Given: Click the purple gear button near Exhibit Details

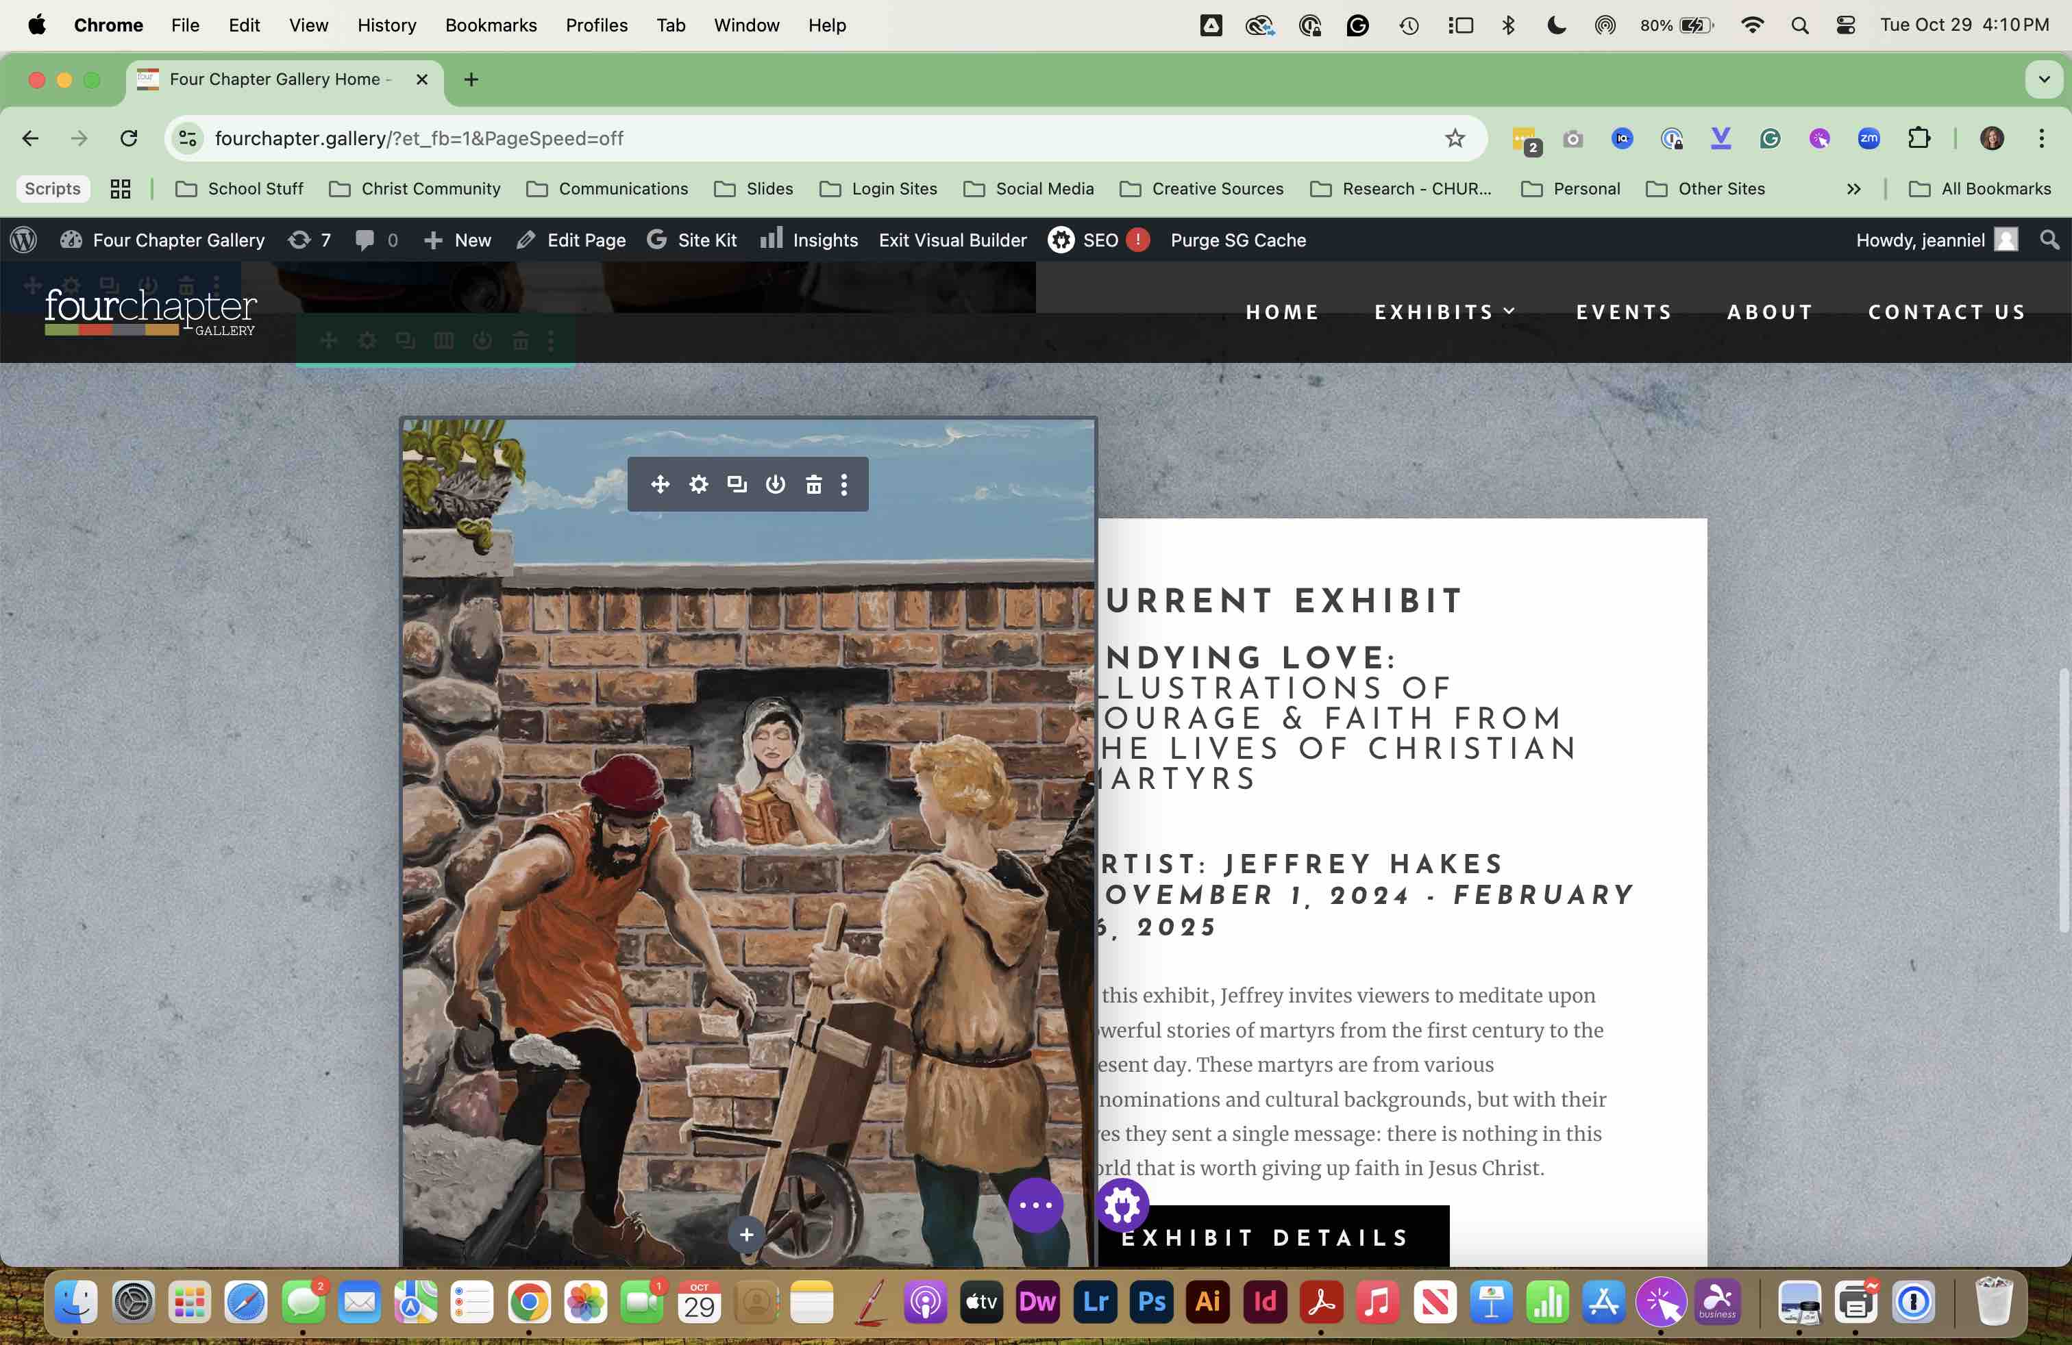Looking at the screenshot, I should [1122, 1205].
